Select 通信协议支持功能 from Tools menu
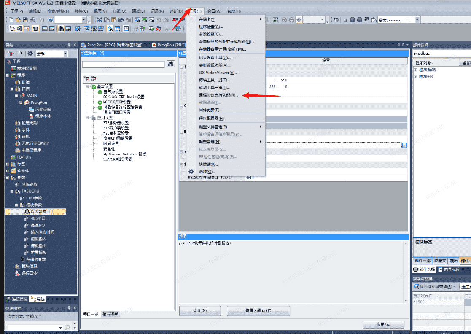The image size is (471, 334). tap(218, 95)
